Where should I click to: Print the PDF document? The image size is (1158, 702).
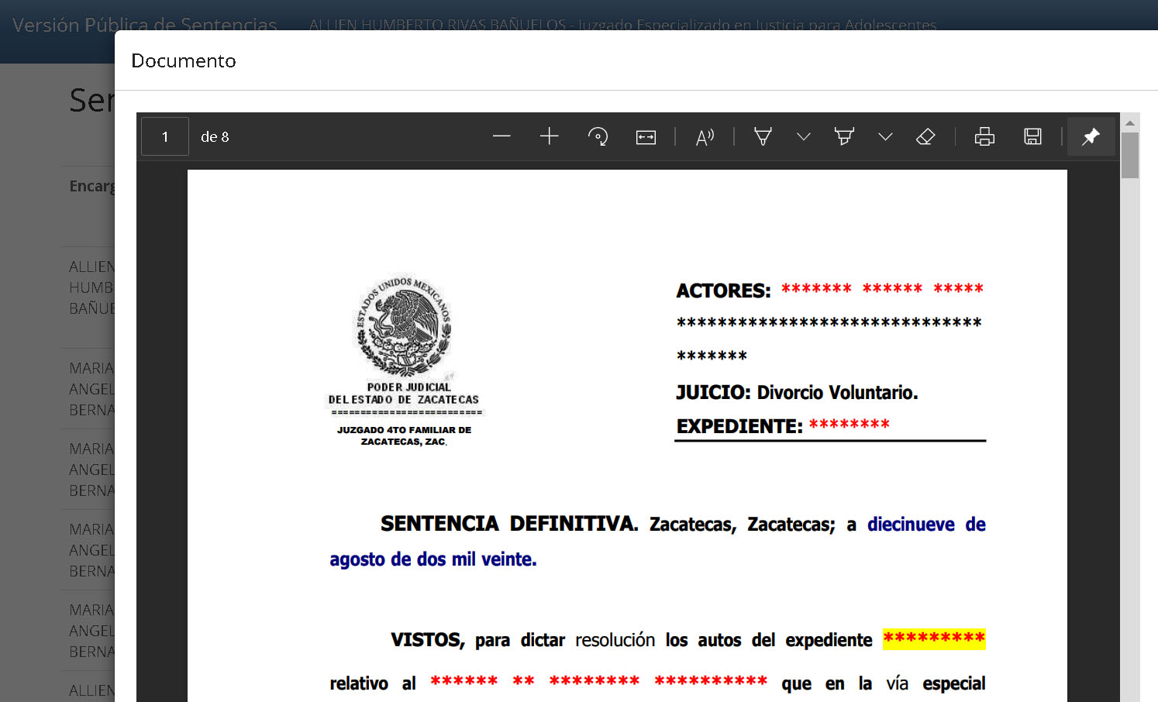point(984,137)
